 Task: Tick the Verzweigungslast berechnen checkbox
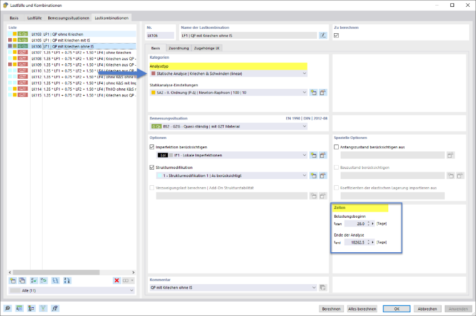coord(152,188)
